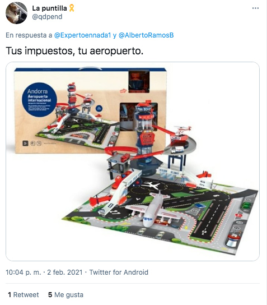The height and width of the screenshot is (305, 267).
Task: View the 5 Me gusta list
Action: coord(65,295)
